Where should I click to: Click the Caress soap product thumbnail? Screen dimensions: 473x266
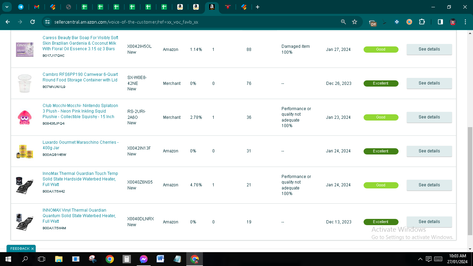25,49
